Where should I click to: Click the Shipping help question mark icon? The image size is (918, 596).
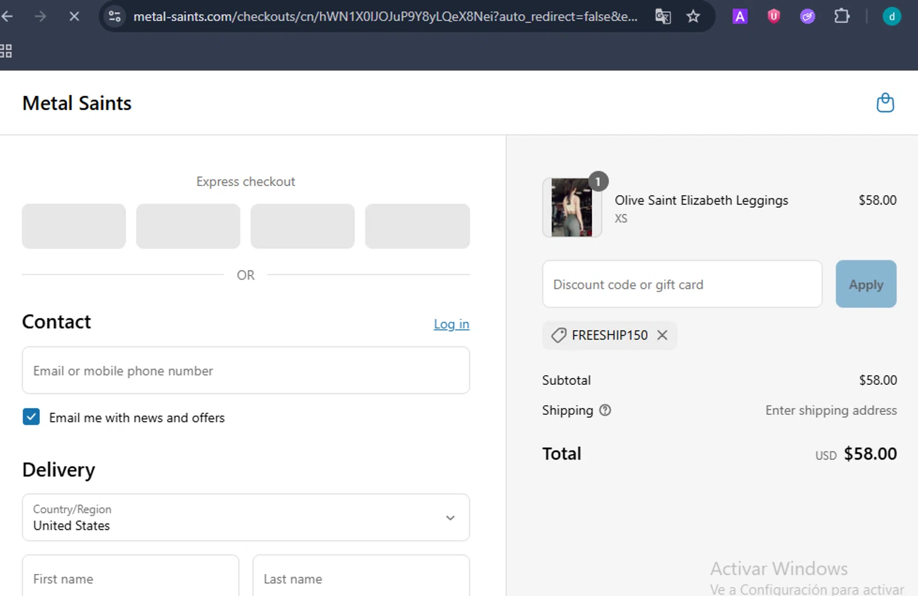click(x=605, y=410)
